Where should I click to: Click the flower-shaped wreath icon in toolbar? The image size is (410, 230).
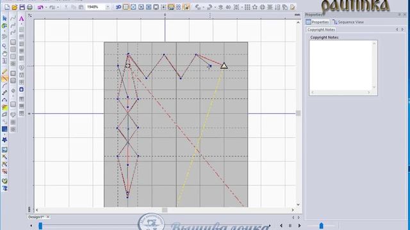(x=255, y=7)
